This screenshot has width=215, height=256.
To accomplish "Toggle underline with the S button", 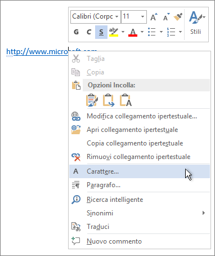I will coord(101,32).
